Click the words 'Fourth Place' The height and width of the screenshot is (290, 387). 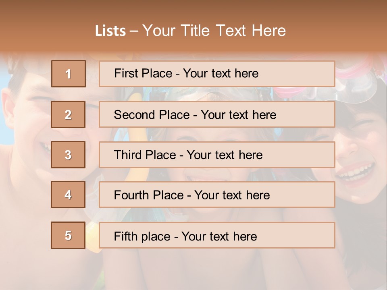pos(149,195)
